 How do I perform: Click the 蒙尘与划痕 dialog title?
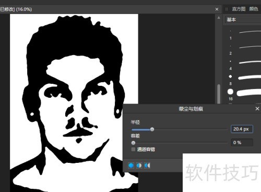point(191,109)
